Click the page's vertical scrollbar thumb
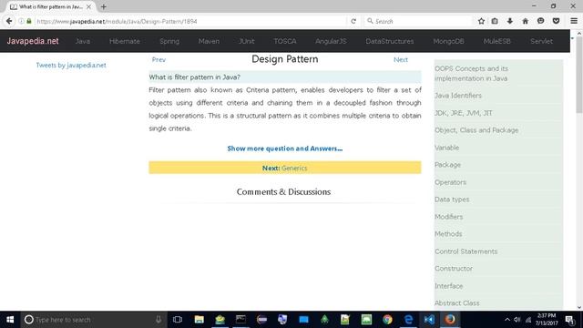 coord(579,75)
